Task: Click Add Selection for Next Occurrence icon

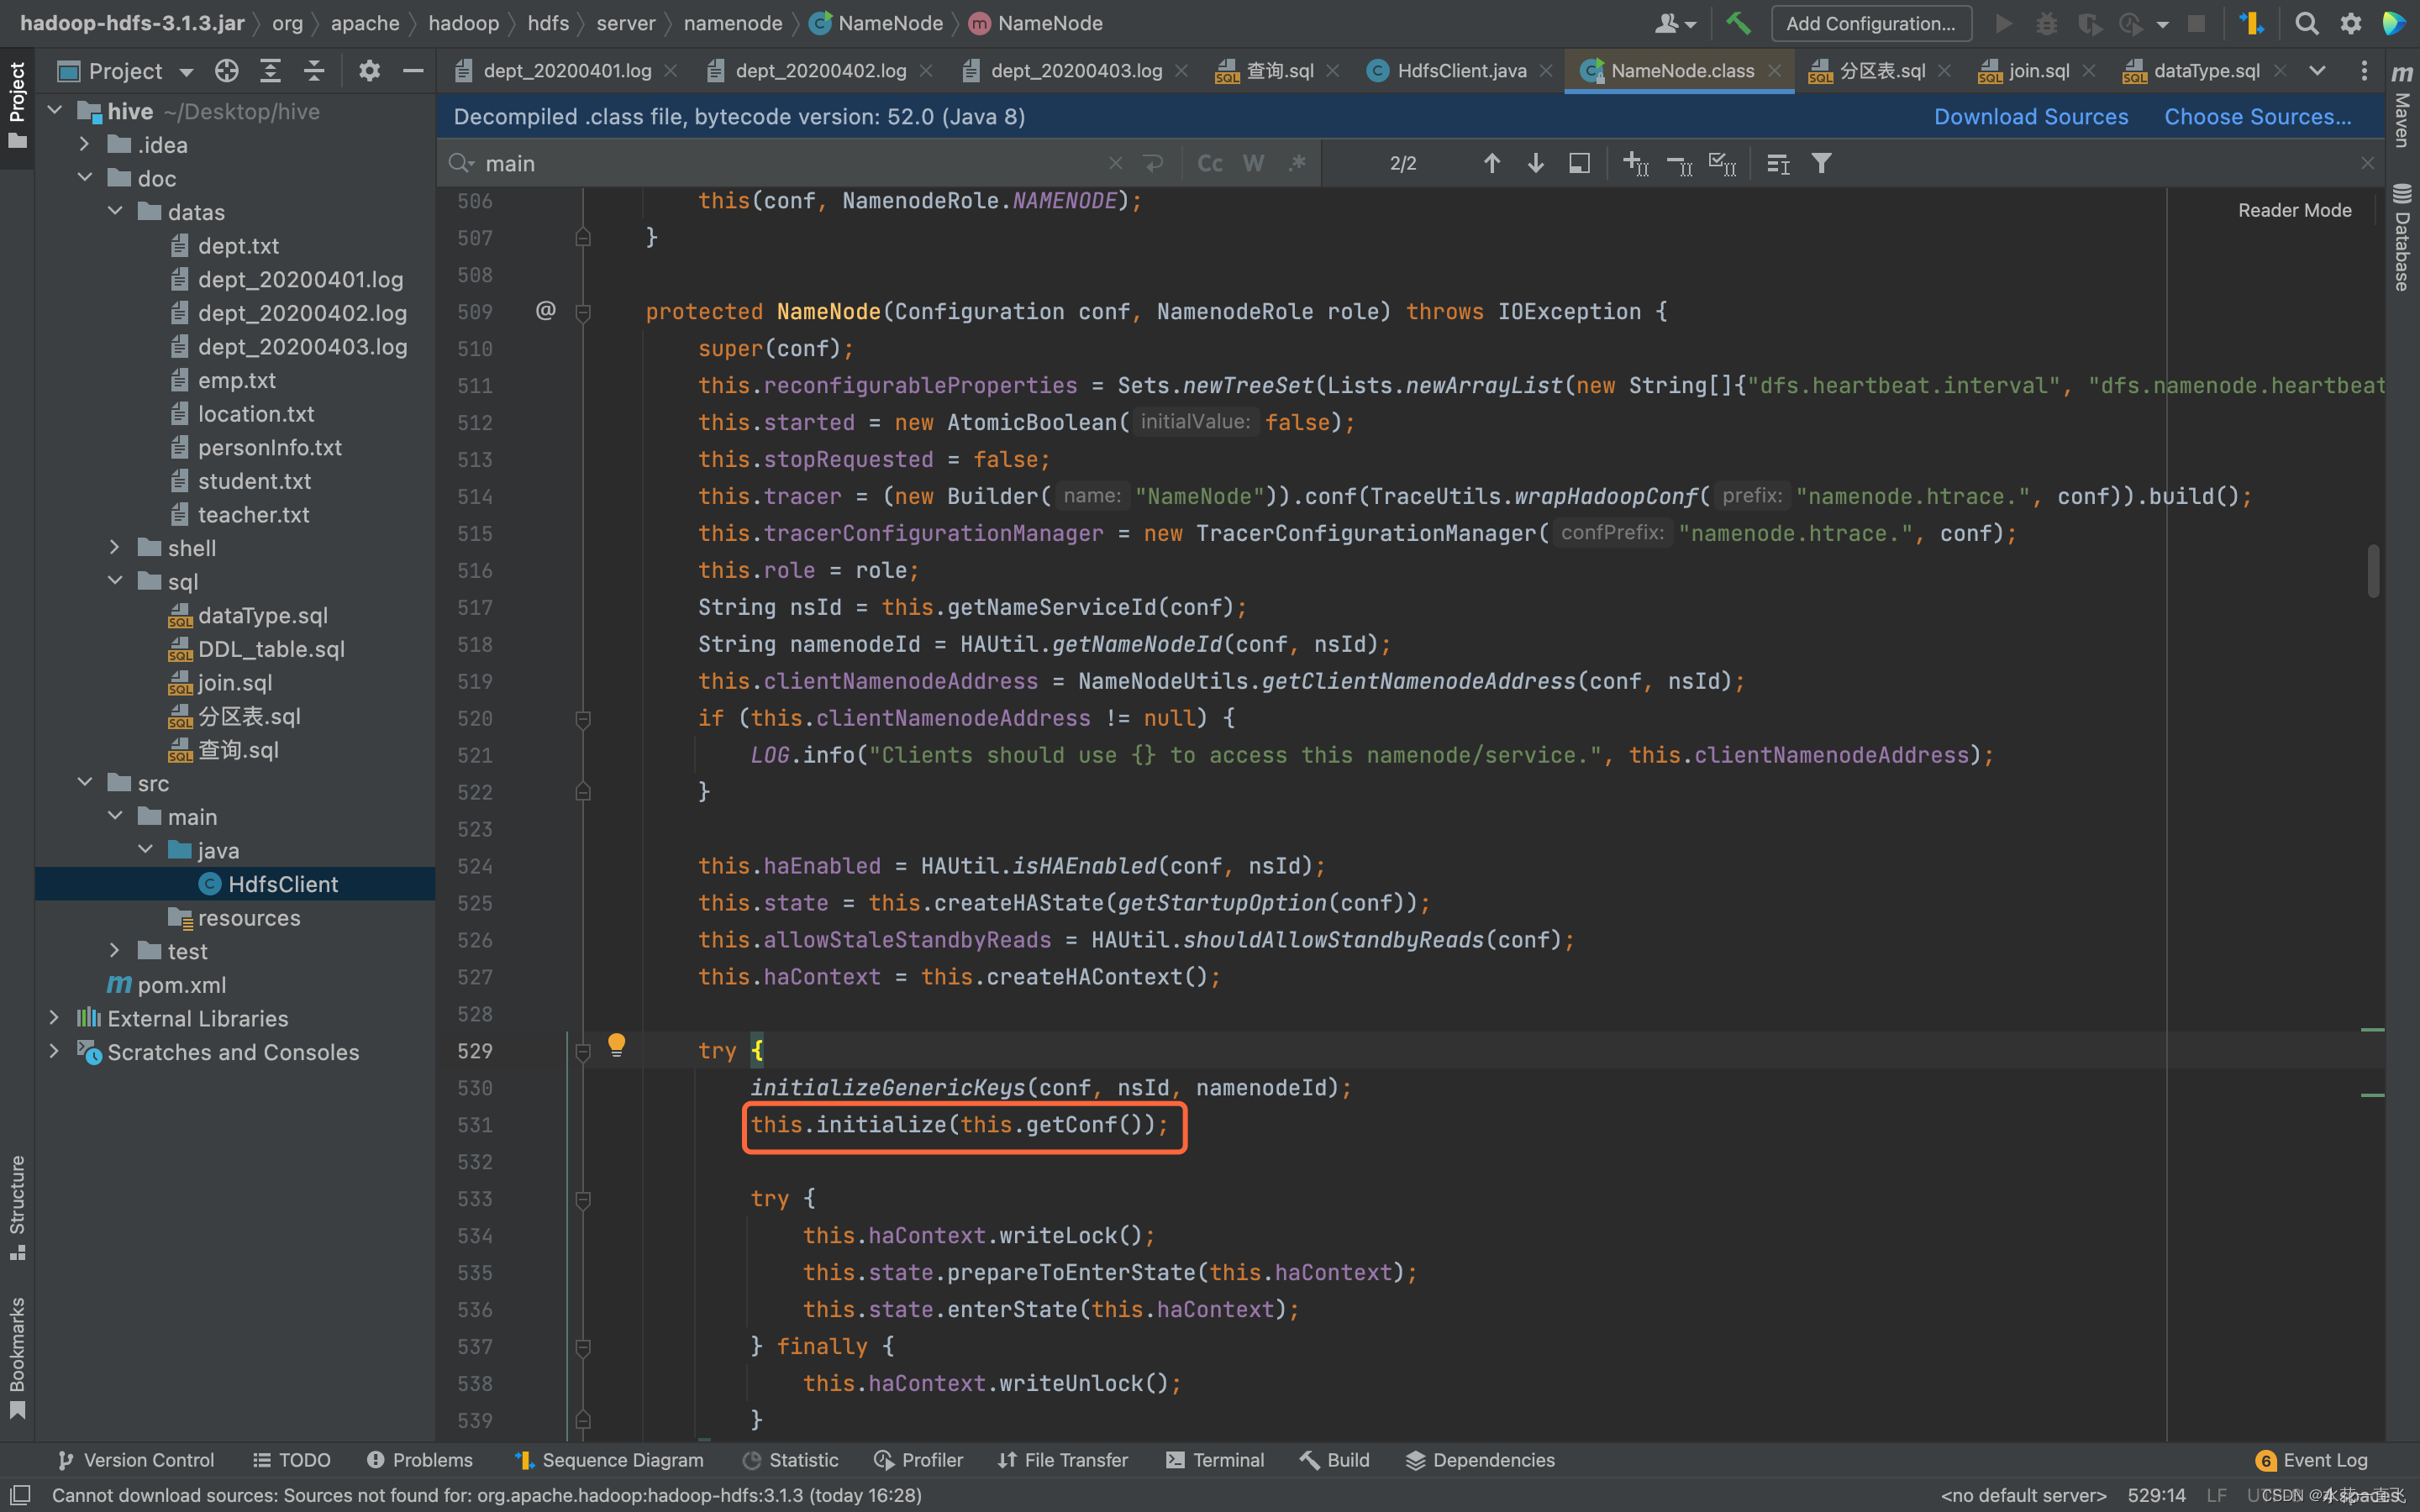Action: pos(1635,163)
